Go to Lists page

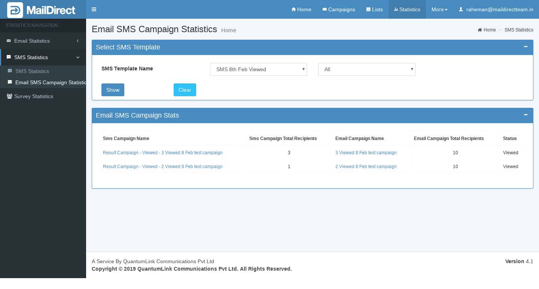click(x=374, y=9)
